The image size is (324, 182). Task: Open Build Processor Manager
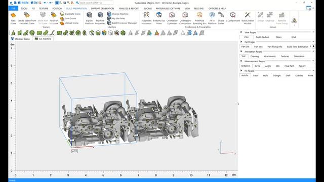(x=122, y=23)
